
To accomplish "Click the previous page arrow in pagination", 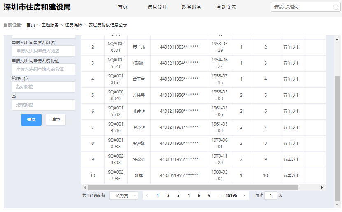I will pos(147,196).
